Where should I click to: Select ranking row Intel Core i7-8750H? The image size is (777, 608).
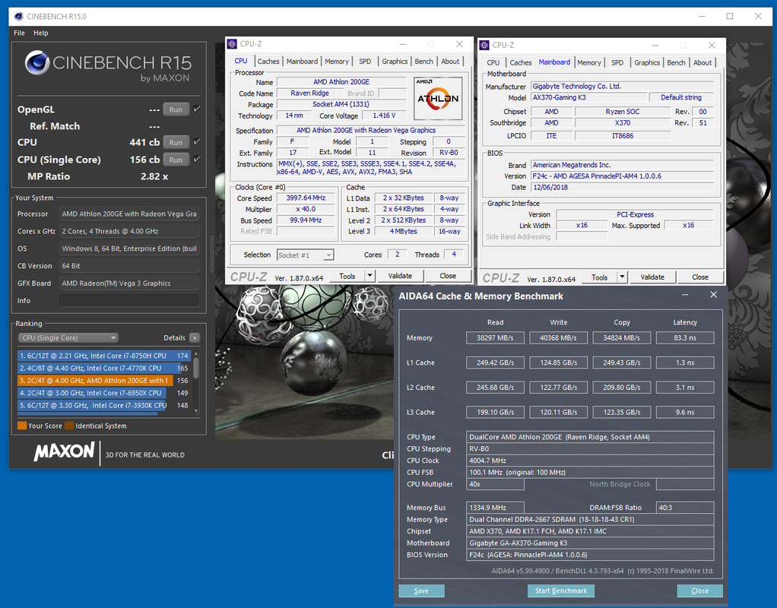(103, 356)
